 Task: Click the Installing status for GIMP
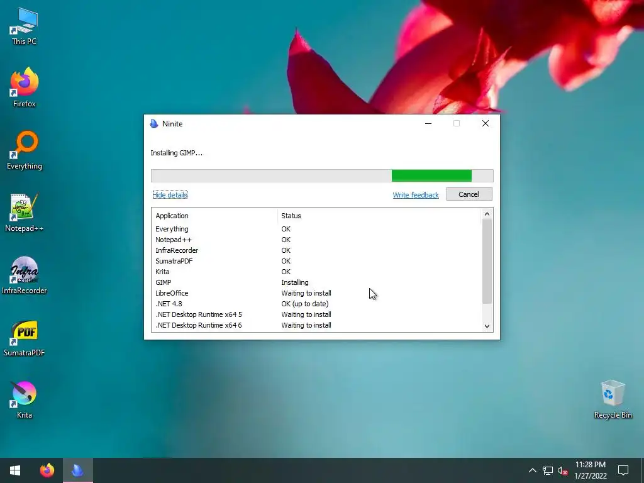pyautogui.click(x=295, y=282)
